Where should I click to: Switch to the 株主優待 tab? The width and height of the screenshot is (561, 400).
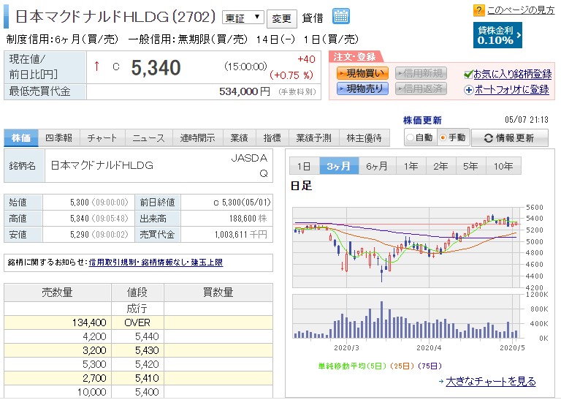pos(365,138)
